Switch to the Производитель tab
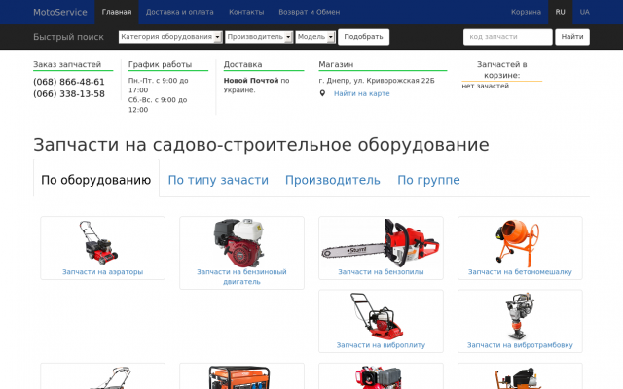The image size is (623, 389). tap(333, 180)
